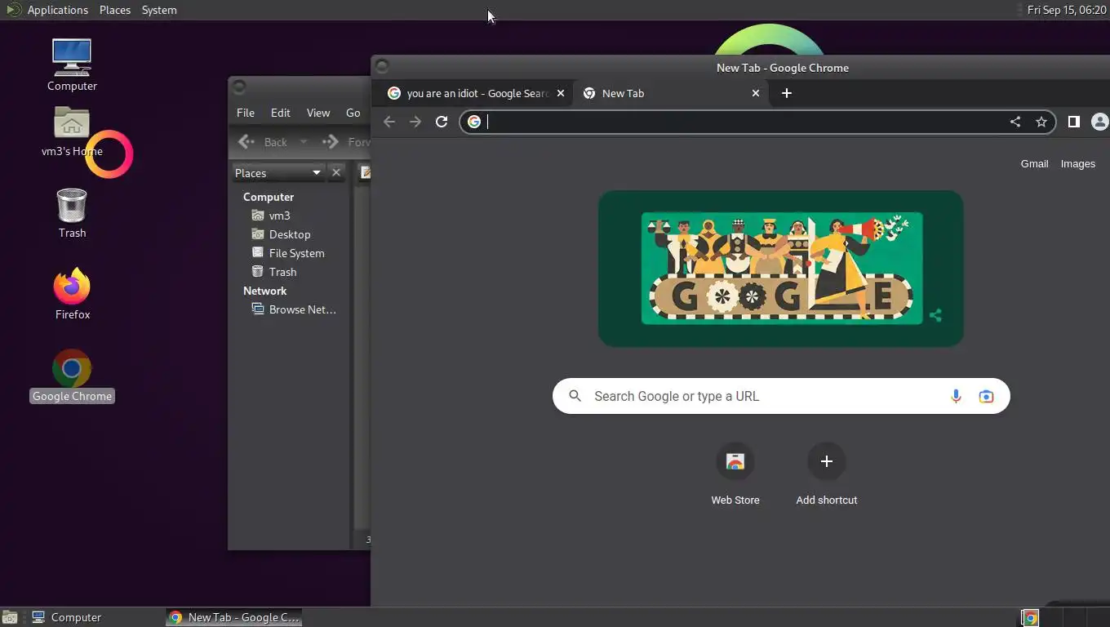The width and height of the screenshot is (1110, 627).
Task: Close the New Tab tab
Action: coord(756,93)
